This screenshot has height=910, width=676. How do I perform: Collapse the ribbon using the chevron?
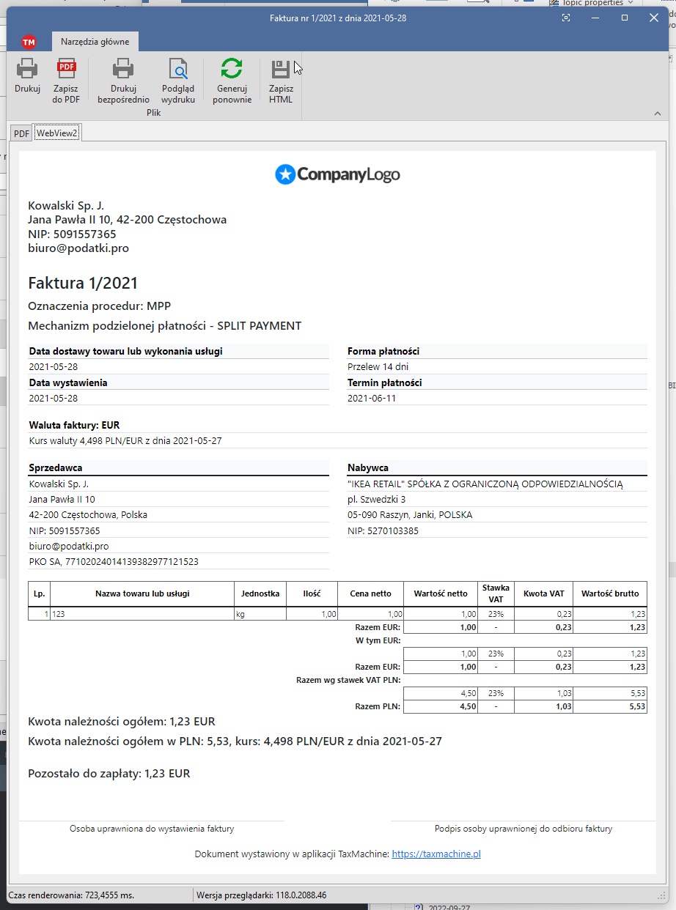pyautogui.click(x=657, y=114)
